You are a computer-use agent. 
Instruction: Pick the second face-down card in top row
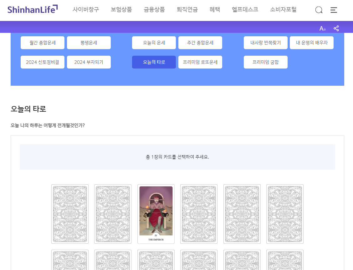tap(113, 214)
